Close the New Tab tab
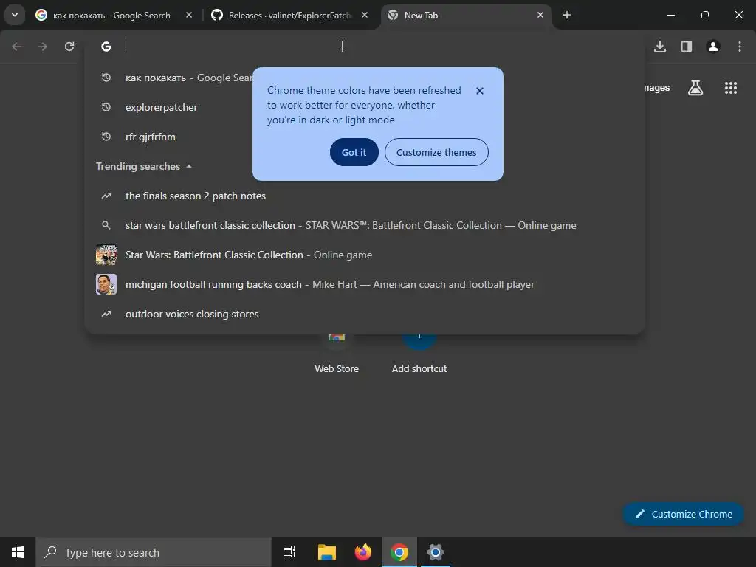756x567 pixels. pyautogui.click(x=540, y=15)
